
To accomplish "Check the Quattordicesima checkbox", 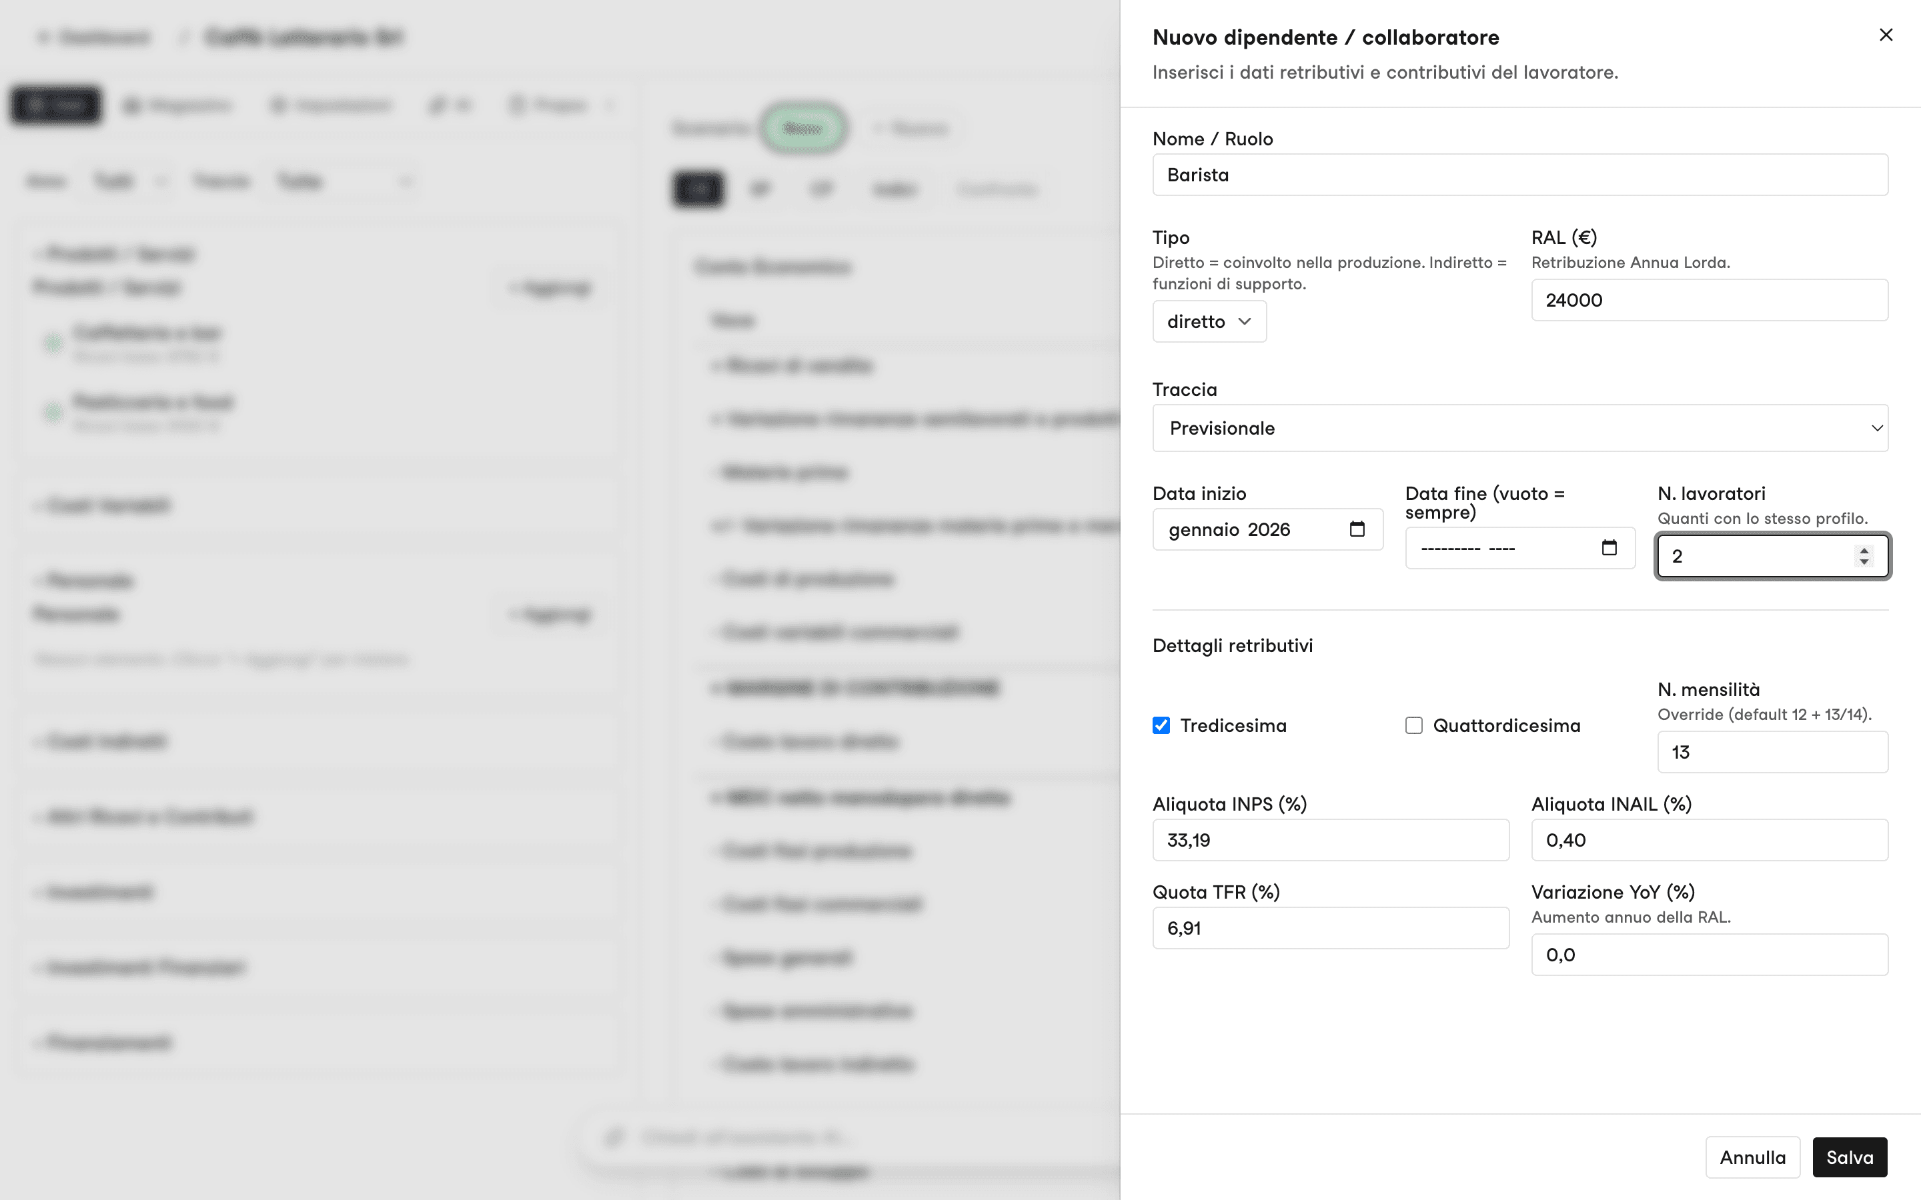I will [1413, 725].
